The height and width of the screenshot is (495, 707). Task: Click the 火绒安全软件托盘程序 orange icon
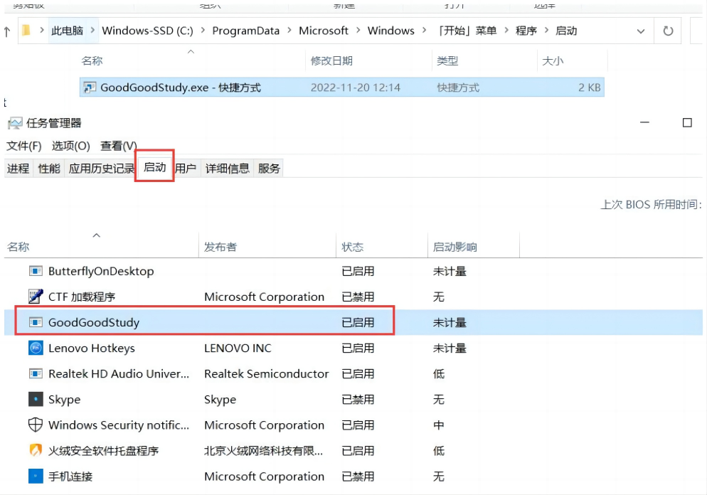click(x=36, y=450)
